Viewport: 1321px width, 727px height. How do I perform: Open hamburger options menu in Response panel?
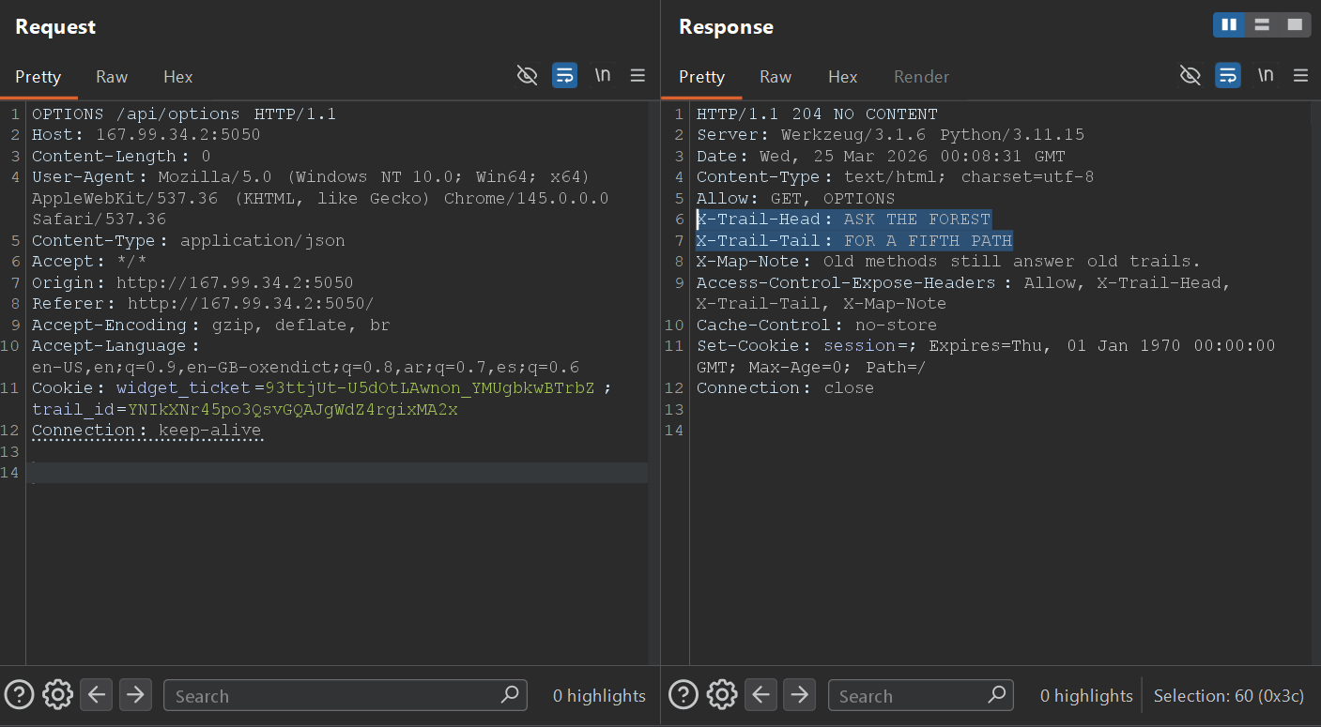[x=1300, y=75]
